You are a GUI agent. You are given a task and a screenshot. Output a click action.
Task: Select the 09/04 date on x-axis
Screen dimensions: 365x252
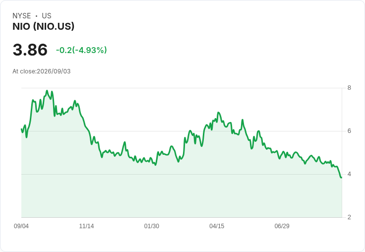point(21,226)
